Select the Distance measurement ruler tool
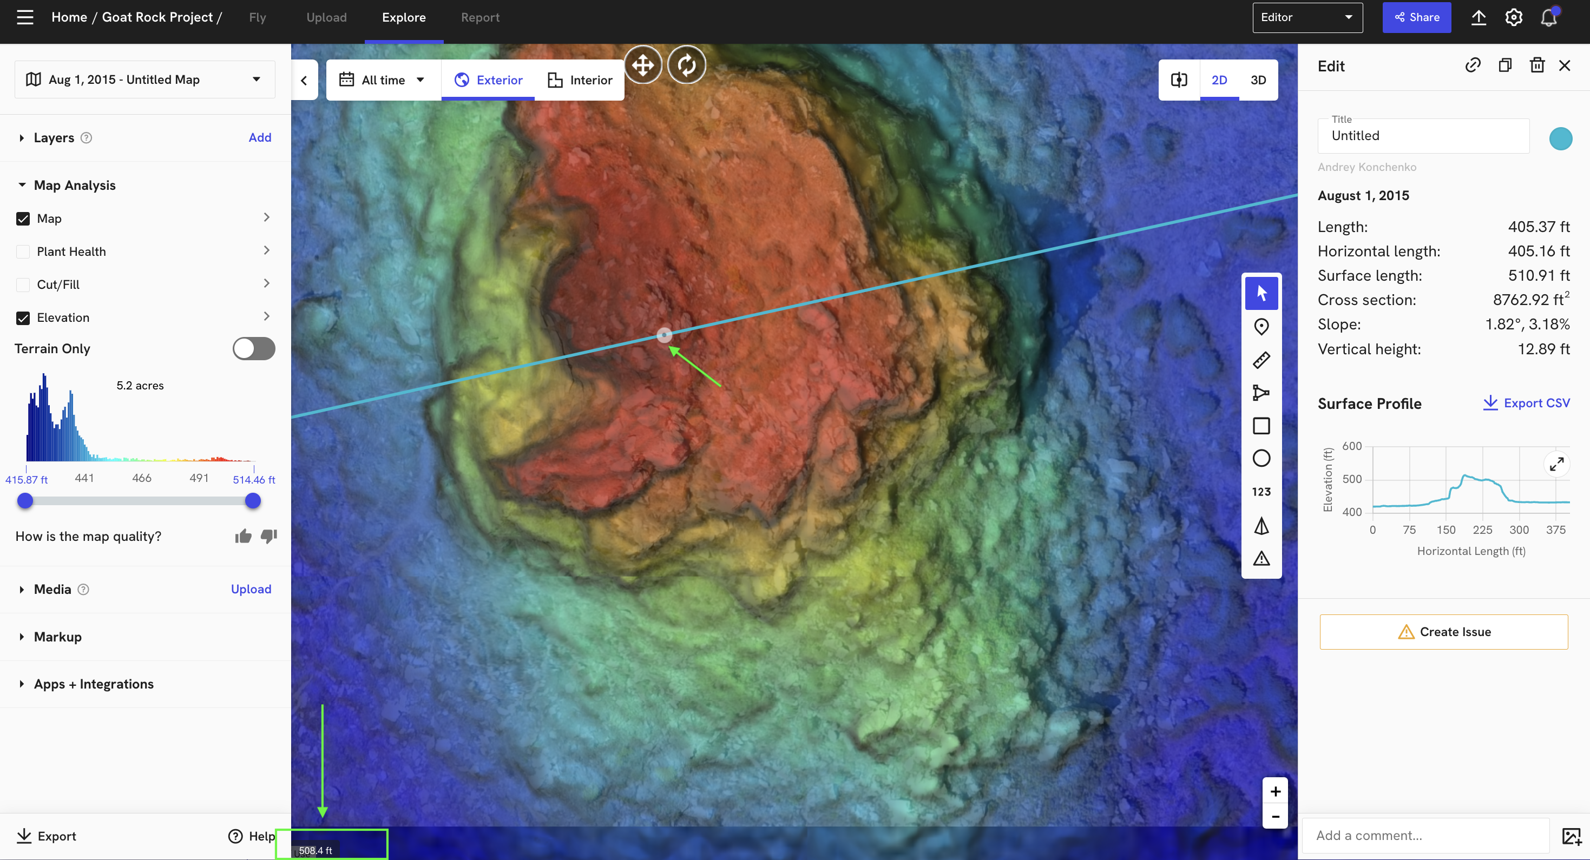This screenshot has height=860, width=1590. (1262, 360)
